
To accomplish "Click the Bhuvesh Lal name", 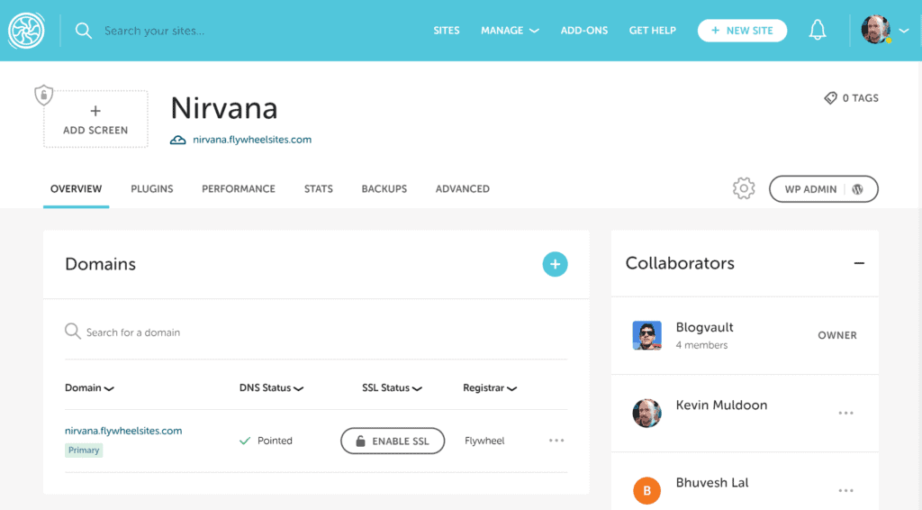I will tap(712, 482).
